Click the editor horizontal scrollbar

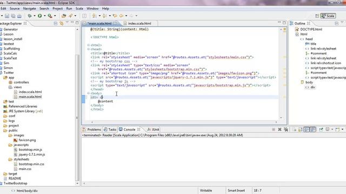pyautogui.click(x=184, y=122)
